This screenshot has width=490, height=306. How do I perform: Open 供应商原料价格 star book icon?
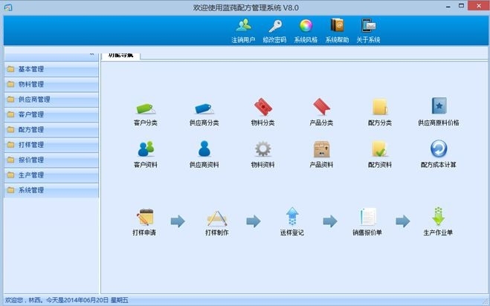(x=439, y=106)
